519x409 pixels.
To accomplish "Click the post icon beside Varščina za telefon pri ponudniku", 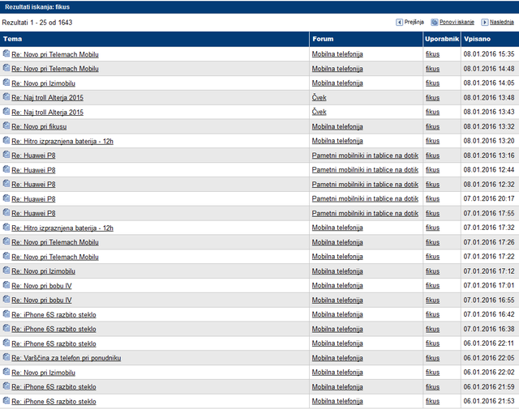I will pos(6,357).
